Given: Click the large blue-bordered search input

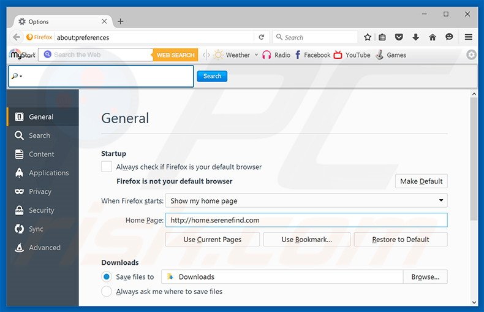Looking at the screenshot, I should point(101,76).
